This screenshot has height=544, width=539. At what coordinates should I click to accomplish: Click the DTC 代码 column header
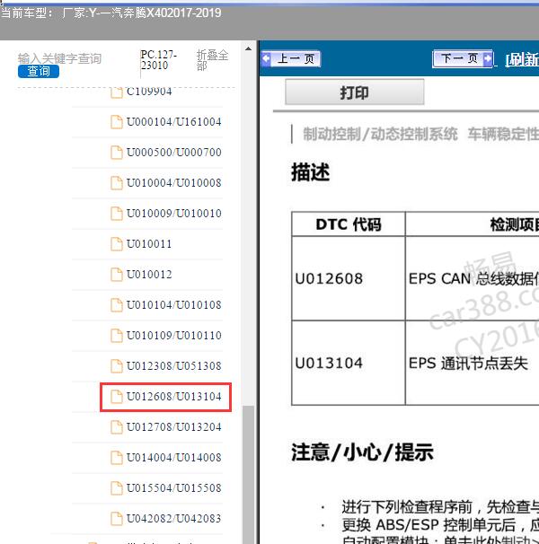point(349,224)
